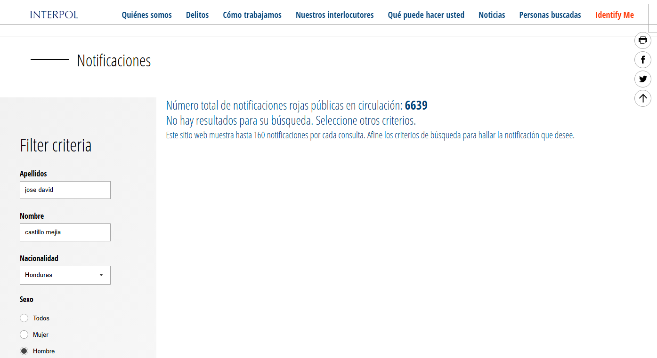The image size is (657, 358).
Task: Select the Mujer radio button
Action: click(x=24, y=335)
